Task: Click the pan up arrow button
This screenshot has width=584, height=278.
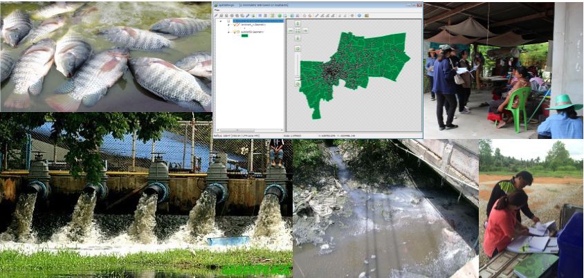Action: coord(298,24)
